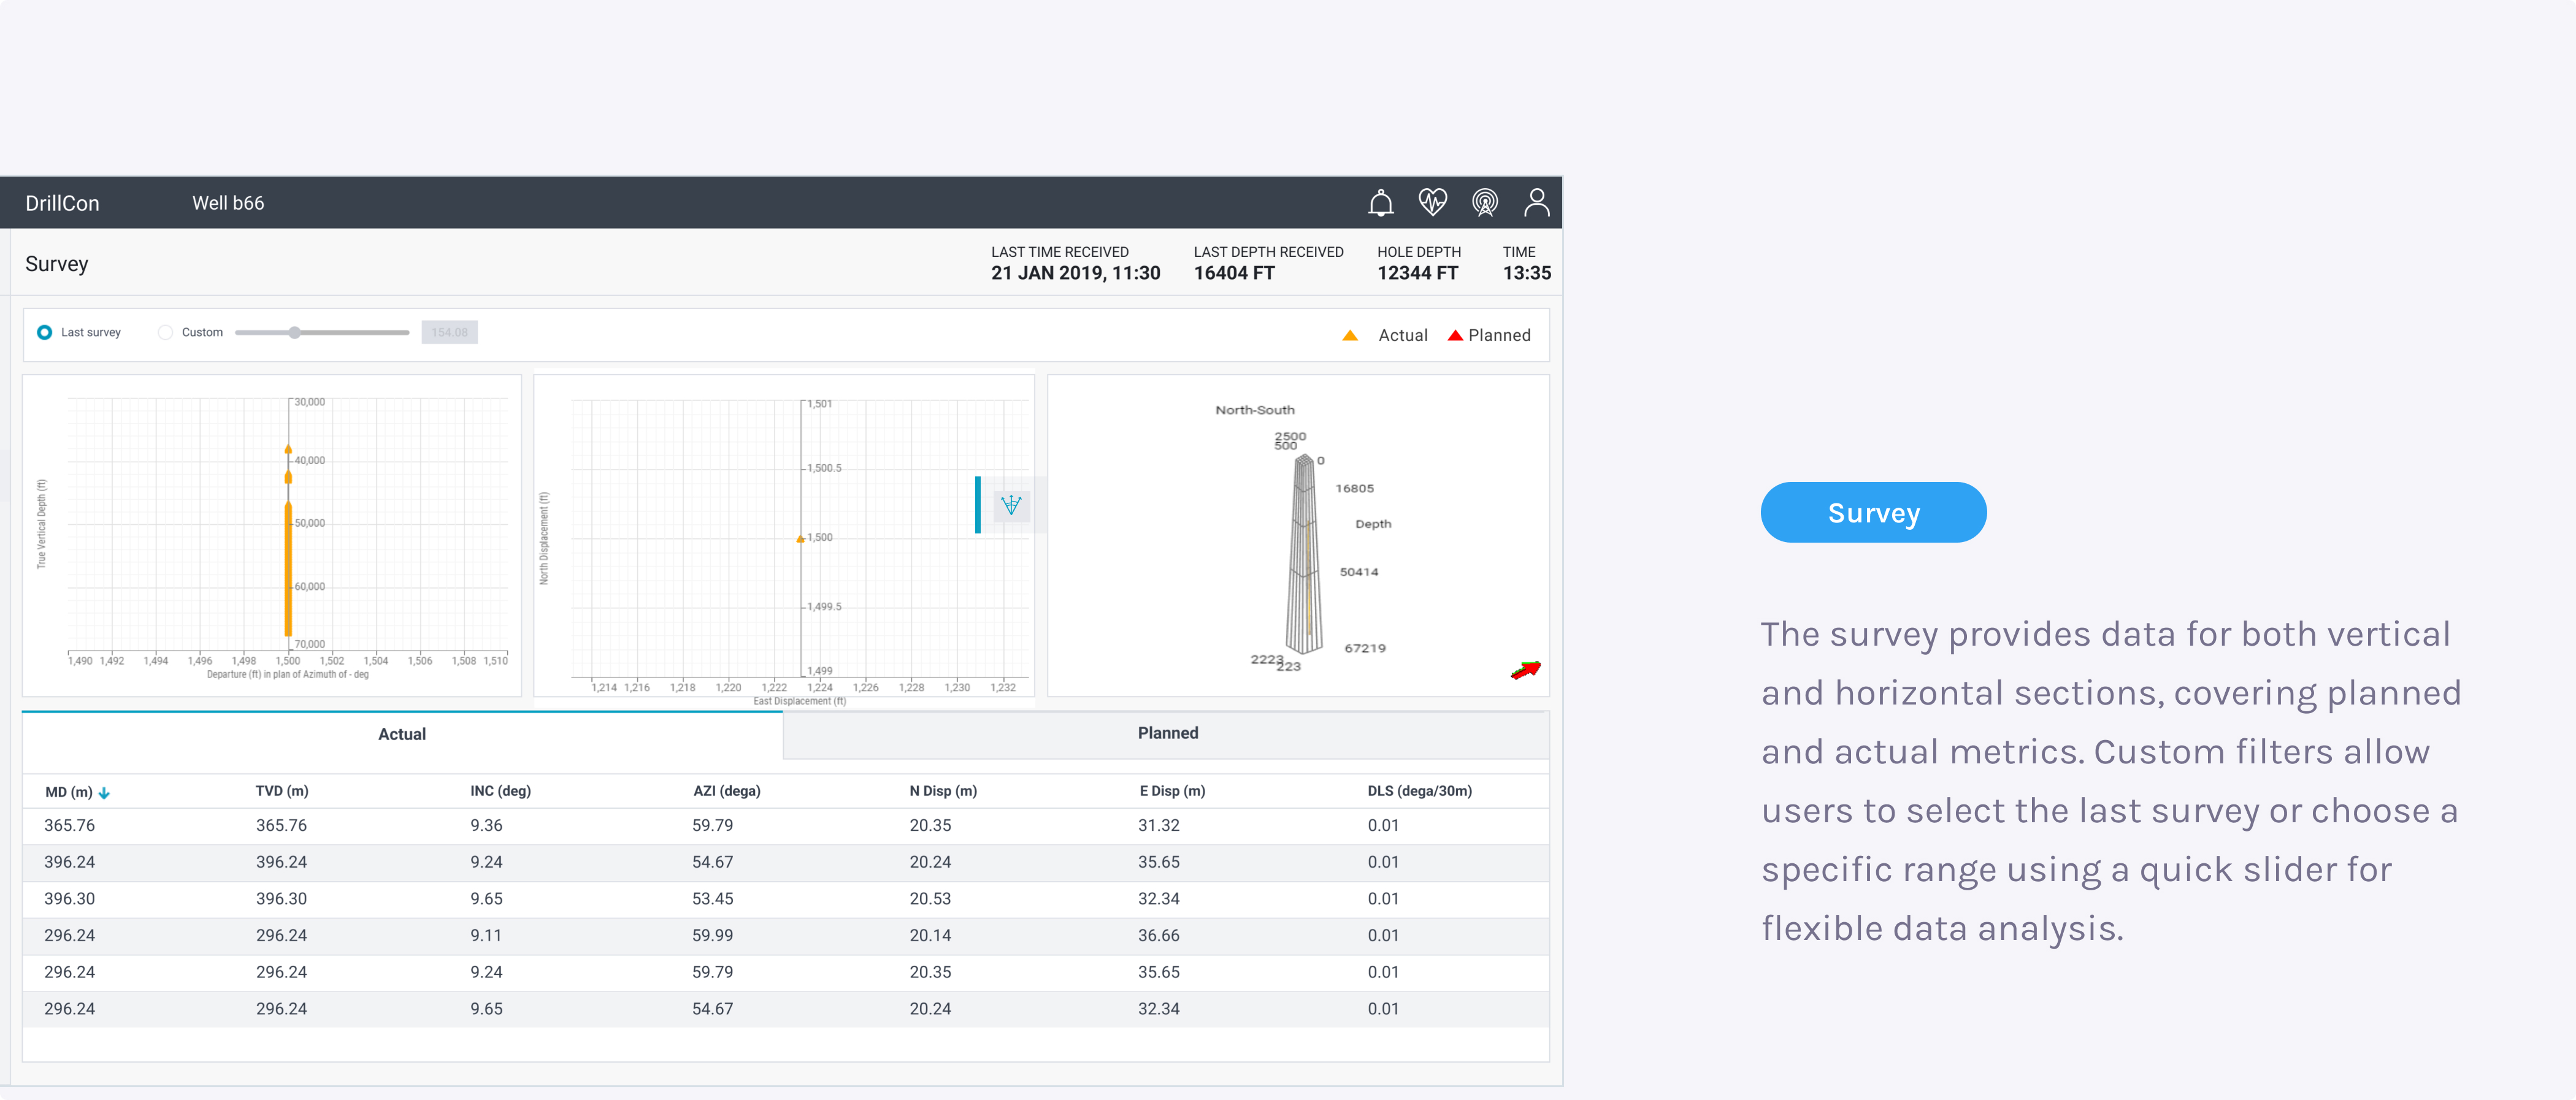The image size is (2576, 1100).
Task: Select the Custom radio option
Action: [165, 332]
